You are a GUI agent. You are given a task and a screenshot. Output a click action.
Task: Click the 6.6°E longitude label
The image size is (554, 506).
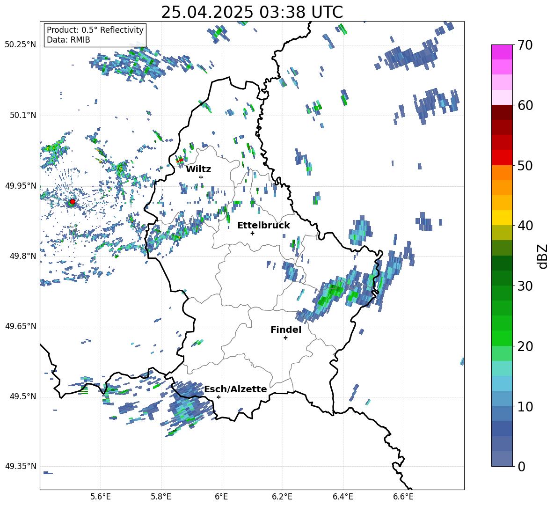pos(403,497)
